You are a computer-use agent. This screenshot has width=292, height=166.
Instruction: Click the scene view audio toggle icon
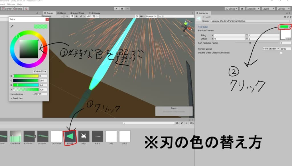tap(76, 16)
